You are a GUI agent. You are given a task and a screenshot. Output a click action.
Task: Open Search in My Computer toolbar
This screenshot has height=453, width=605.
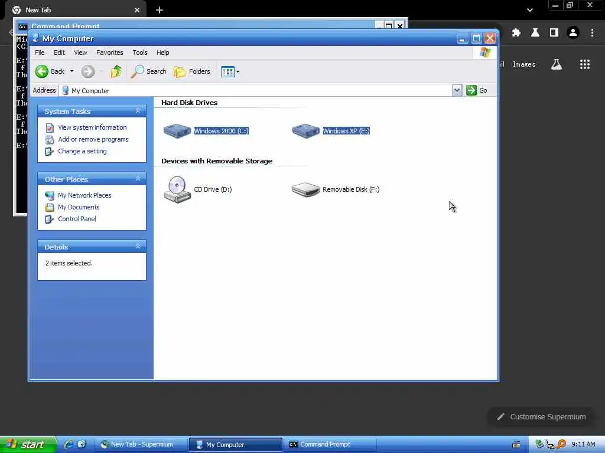pyautogui.click(x=149, y=71)
